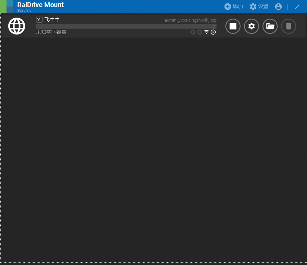Stop the 飞牛牛 drive with the square button
The height and width of the screenshot is (265, 307).
pos(233,26)
